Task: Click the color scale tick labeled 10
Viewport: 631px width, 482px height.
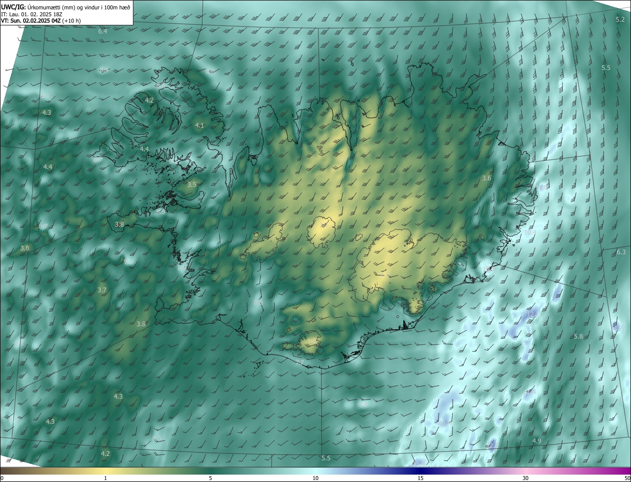Action: point(315,478)
